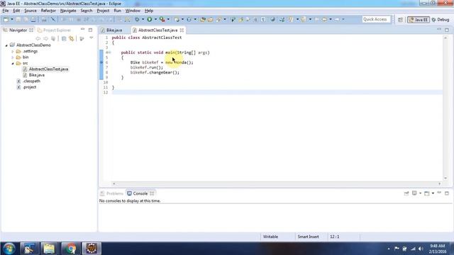Screen dimensions: 454x255
Task: Click the editor vertical scrollbar down arrow
Action: 445,178
